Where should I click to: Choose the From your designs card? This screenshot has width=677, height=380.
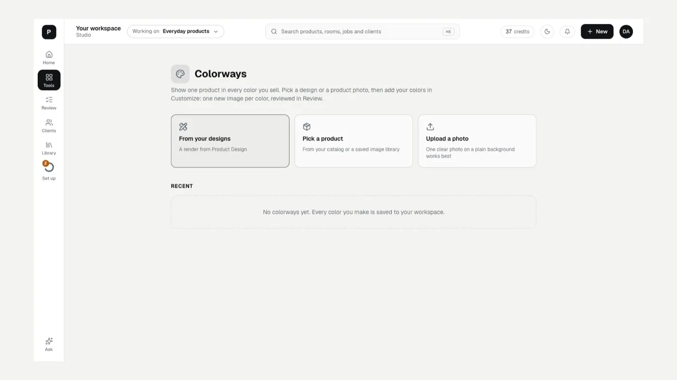[230, 141]
